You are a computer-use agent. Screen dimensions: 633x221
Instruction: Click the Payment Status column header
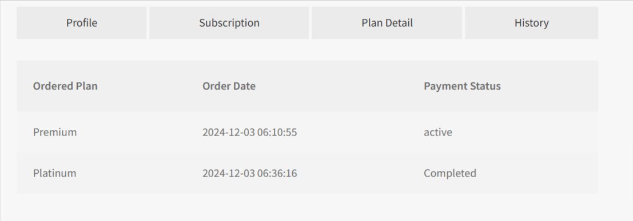[x=462, y=86]
